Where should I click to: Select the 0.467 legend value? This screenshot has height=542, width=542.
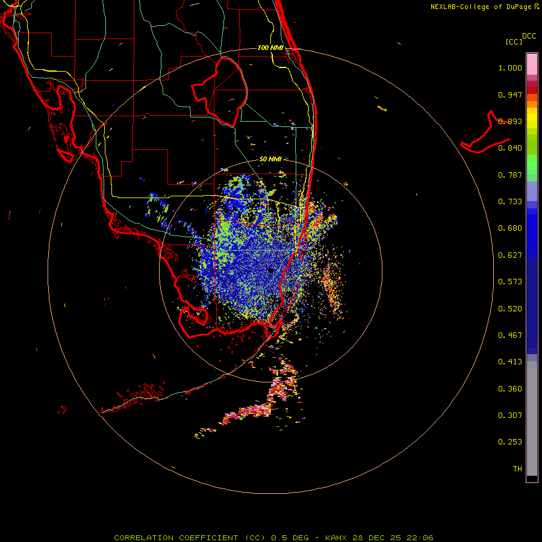coord(510,335)
